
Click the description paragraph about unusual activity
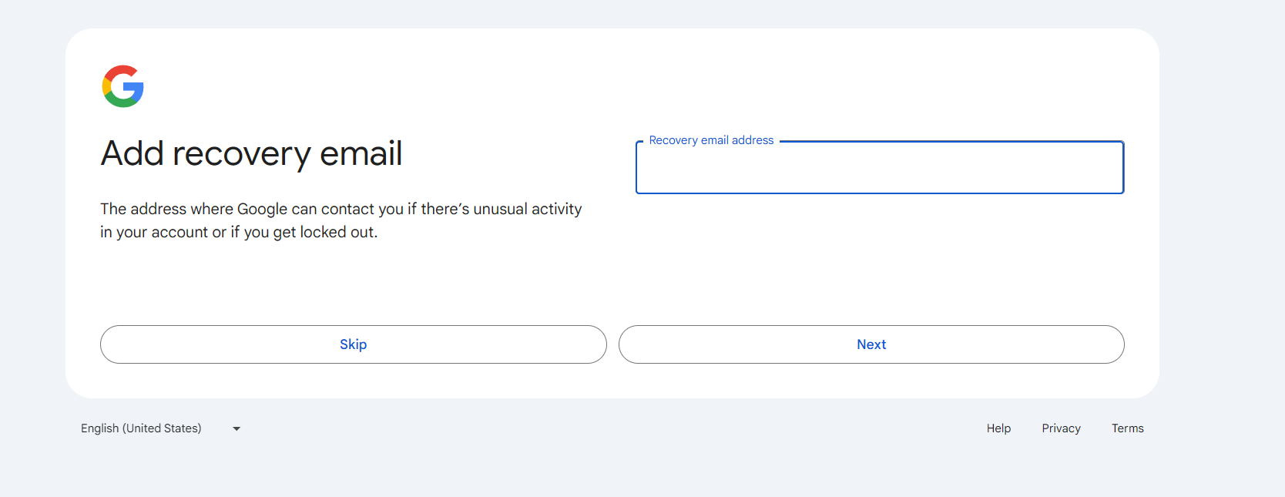pos(341,220)
